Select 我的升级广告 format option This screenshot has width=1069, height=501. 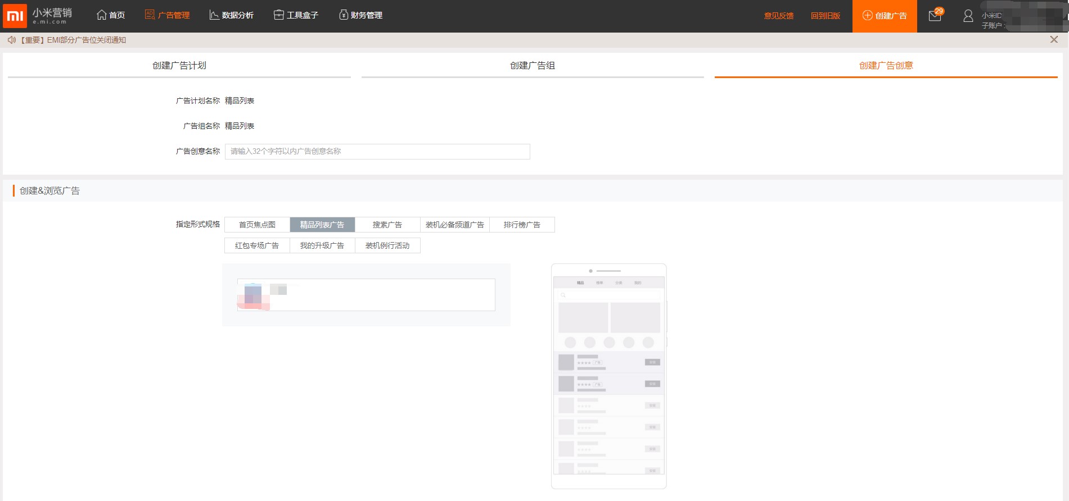pos(322,245)
